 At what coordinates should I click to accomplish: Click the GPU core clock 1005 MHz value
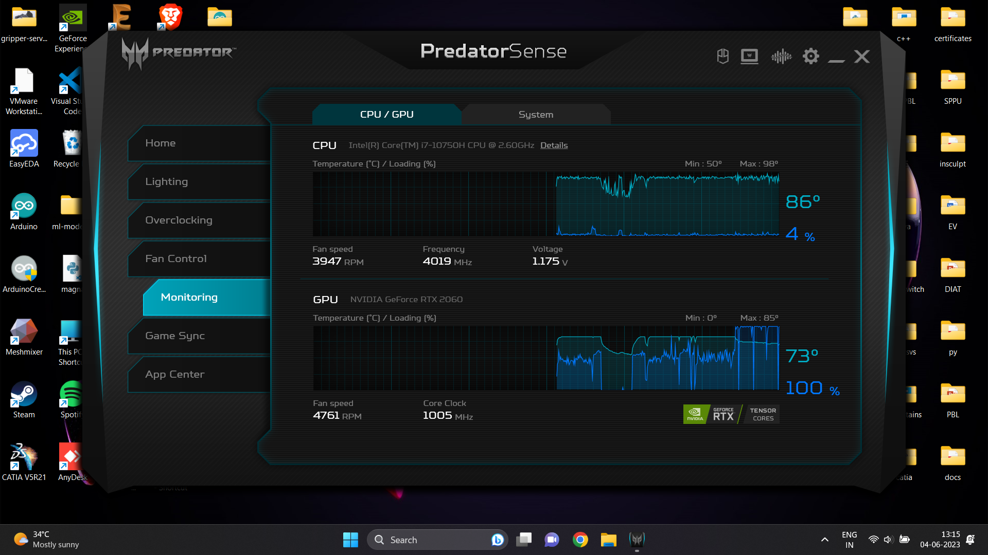pos(448,416)
